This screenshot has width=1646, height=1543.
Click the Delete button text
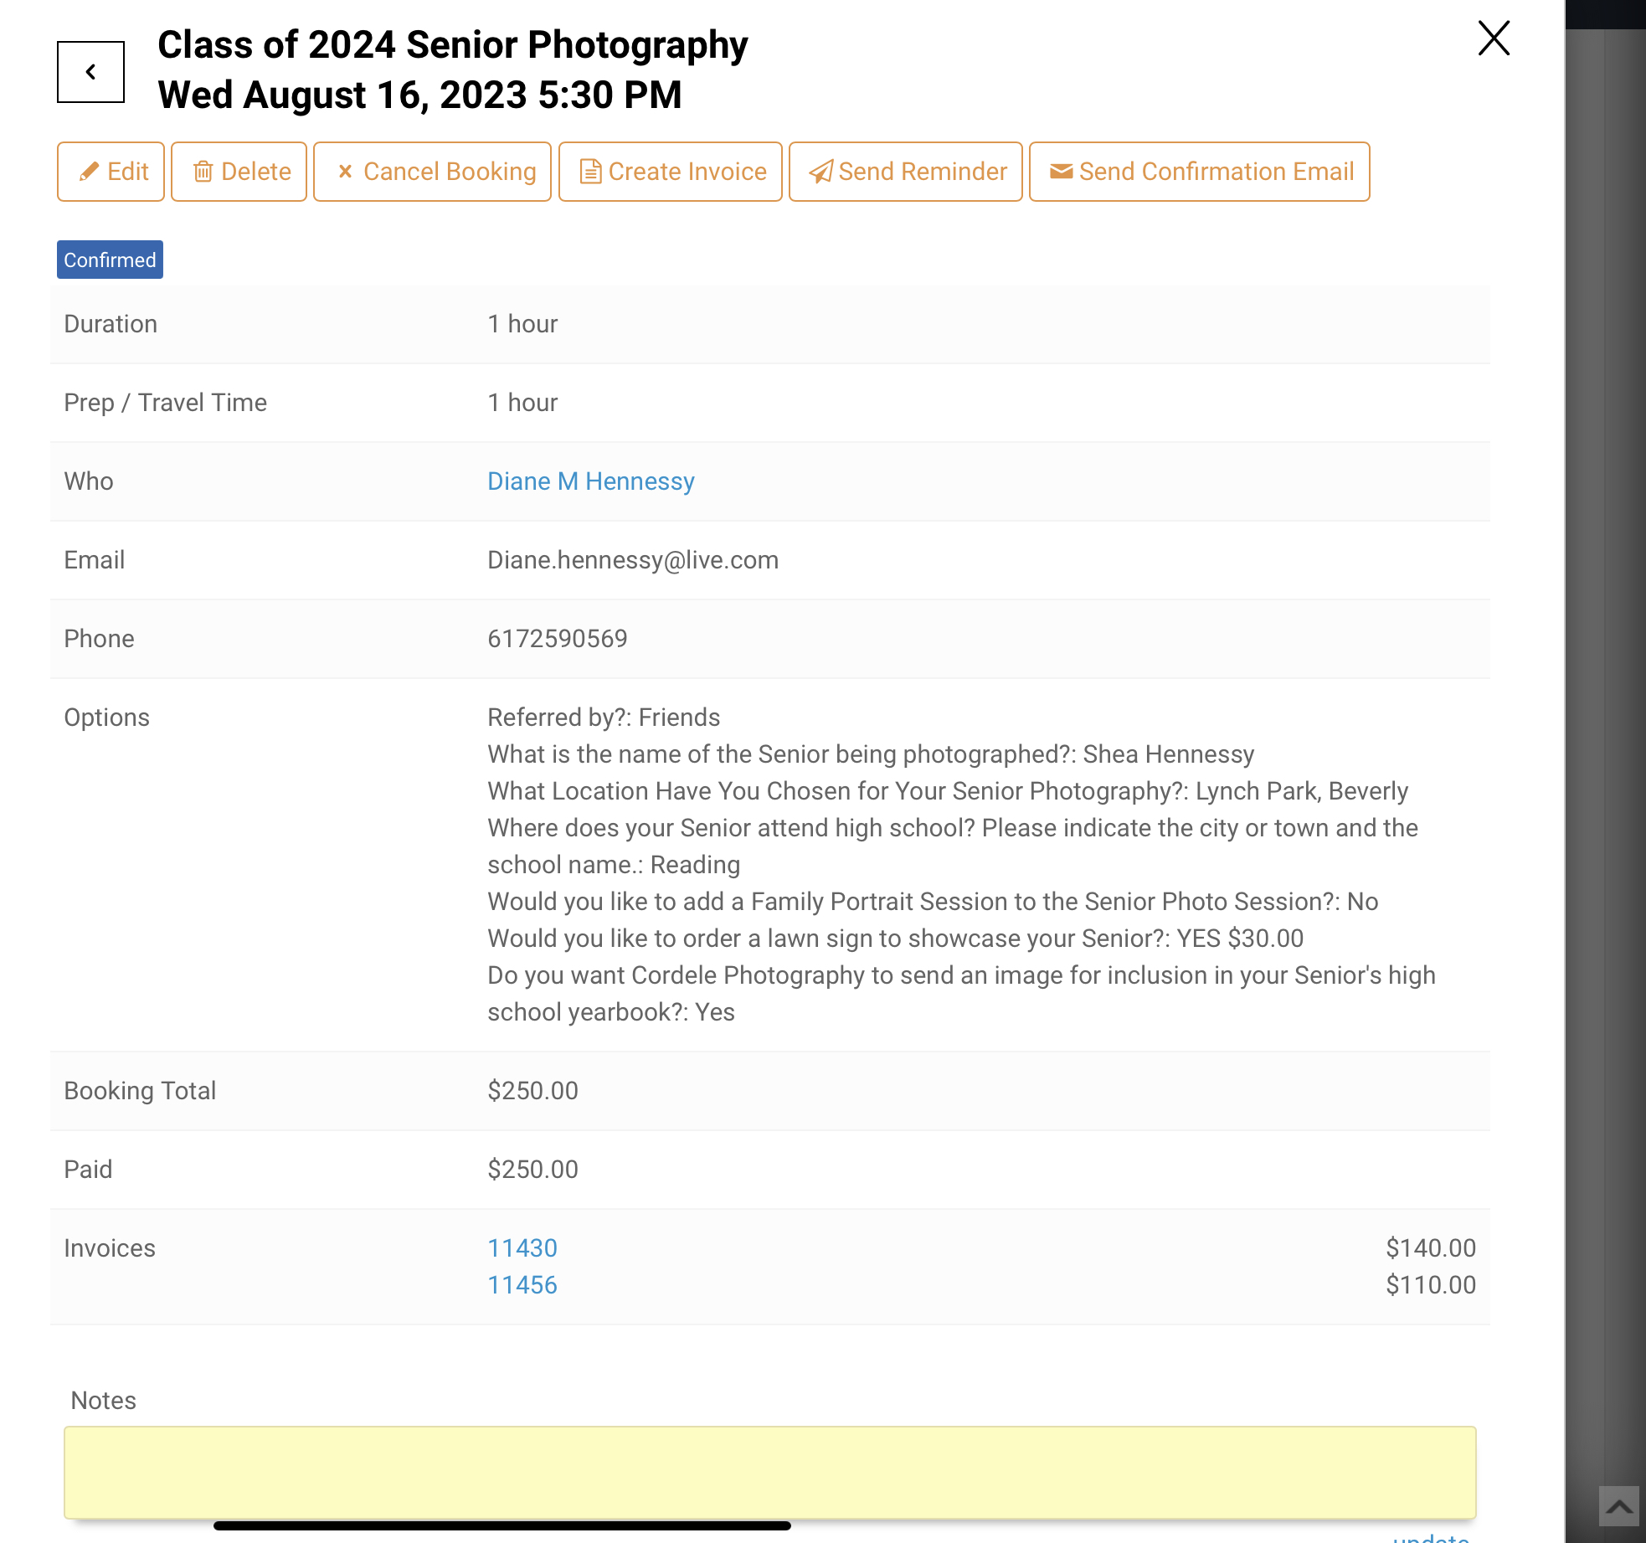pos(256,172)
